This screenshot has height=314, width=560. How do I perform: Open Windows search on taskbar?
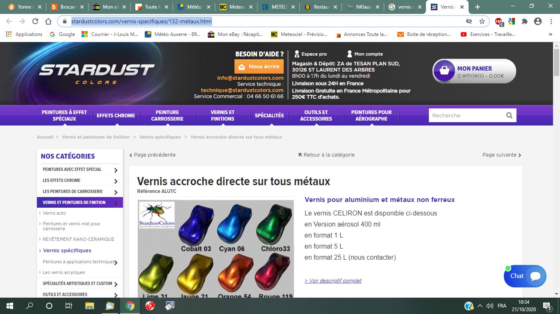pyautogui.click(x=30, y=305)
